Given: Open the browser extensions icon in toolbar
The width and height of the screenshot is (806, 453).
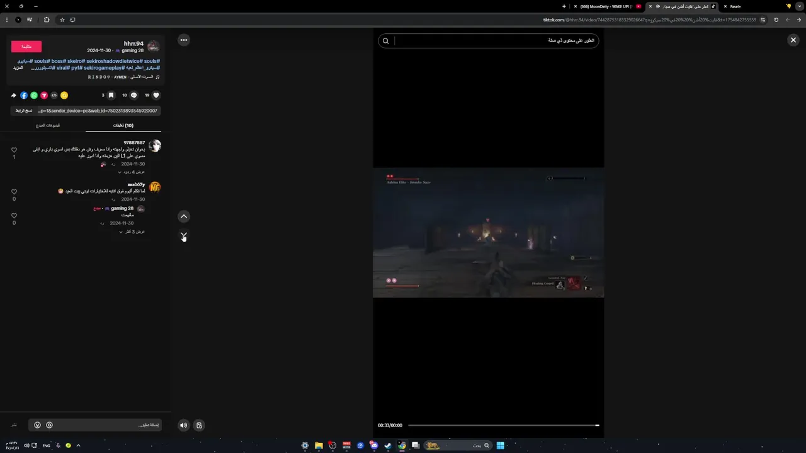Looking at the screenshot, I should coord(46,20).
